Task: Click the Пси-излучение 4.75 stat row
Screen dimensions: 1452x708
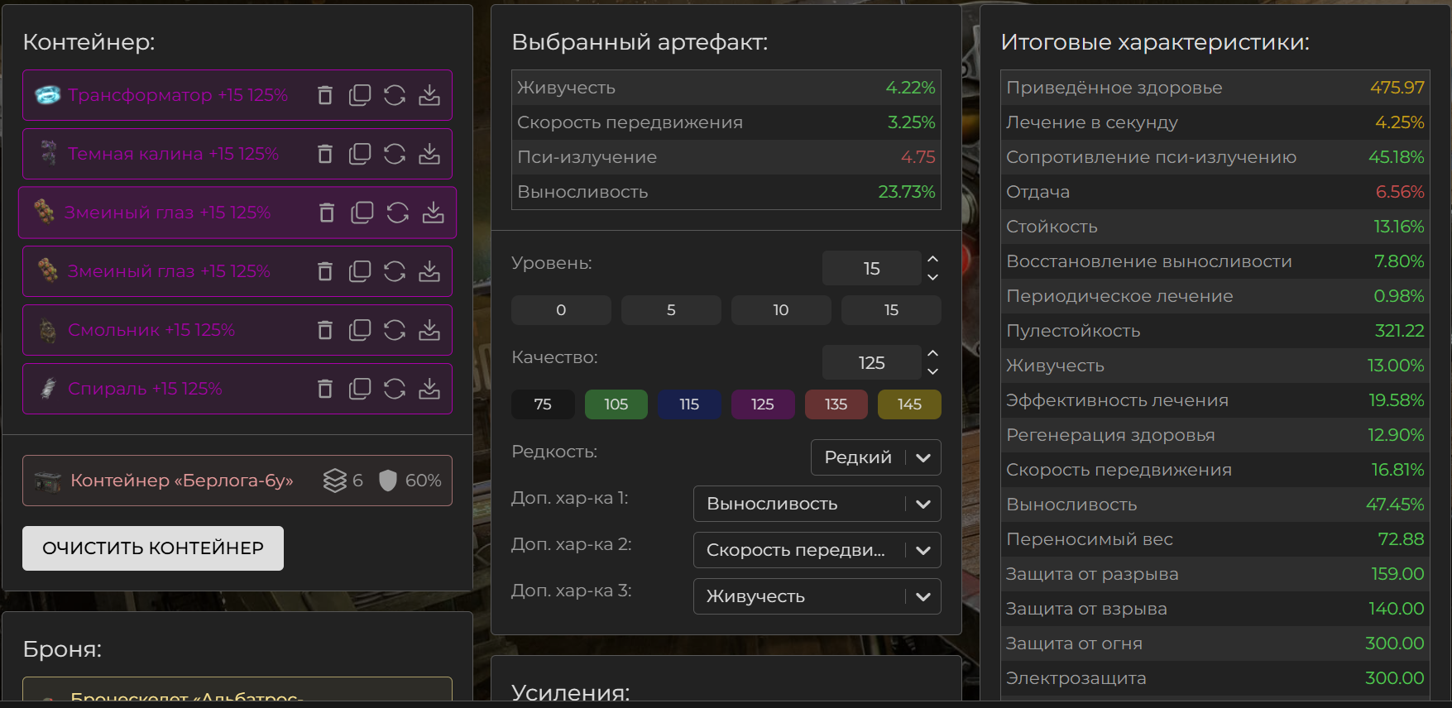Action: [x=726, y=157]
